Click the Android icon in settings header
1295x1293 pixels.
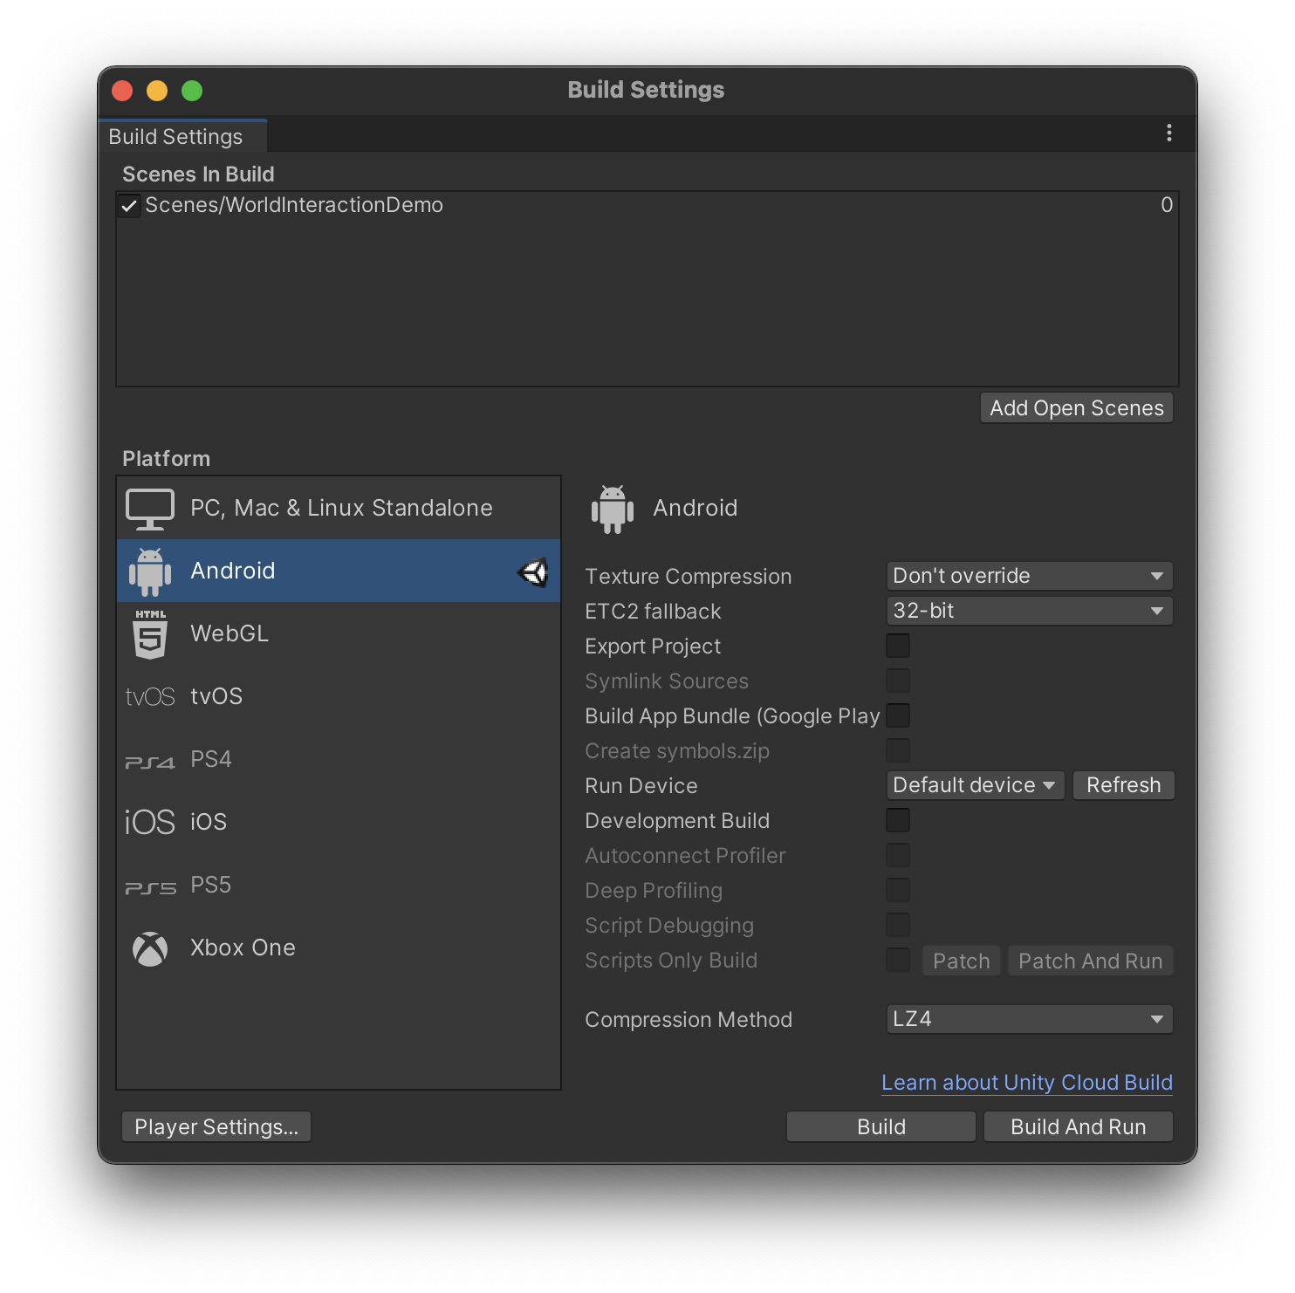pyautogui.click(x=613, y=509)
